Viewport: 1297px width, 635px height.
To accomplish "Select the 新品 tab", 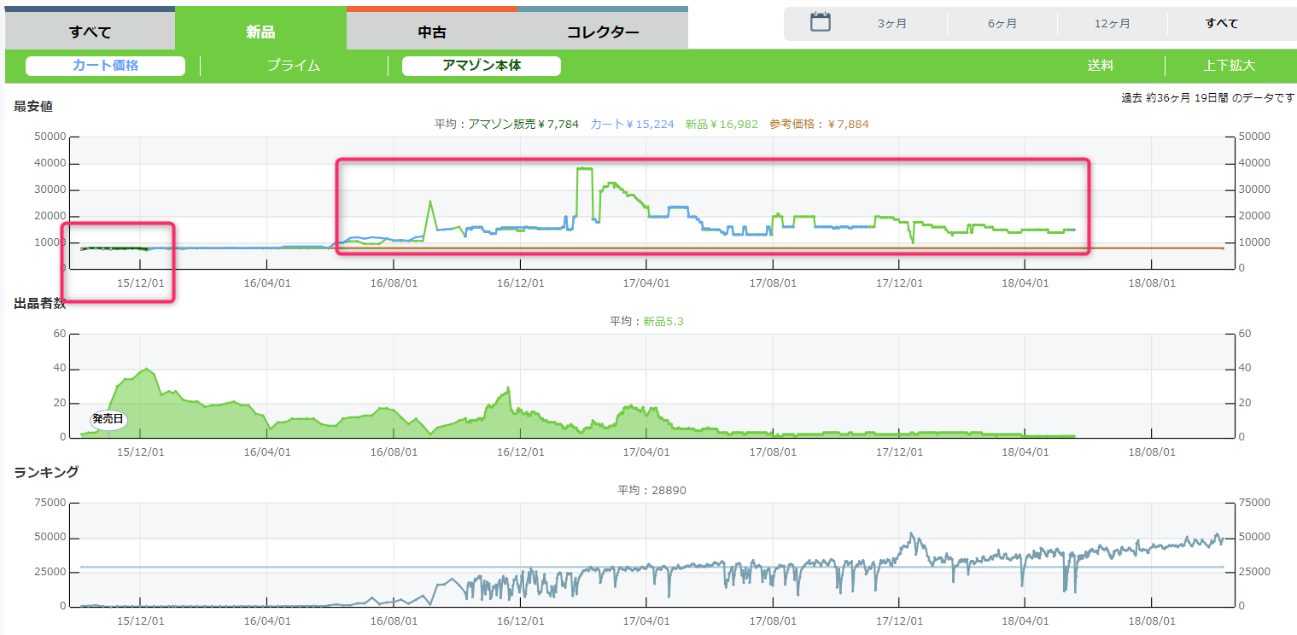I will pos(260,32).
